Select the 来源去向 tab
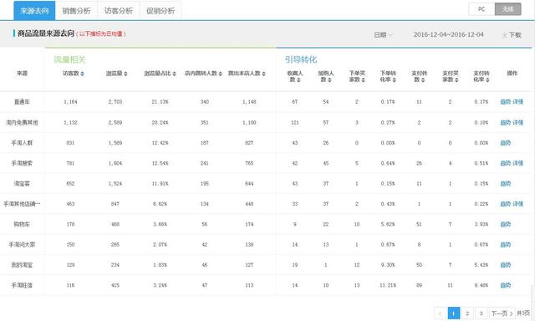Viewport: 535px width, 321px height. tap(34, 11)
